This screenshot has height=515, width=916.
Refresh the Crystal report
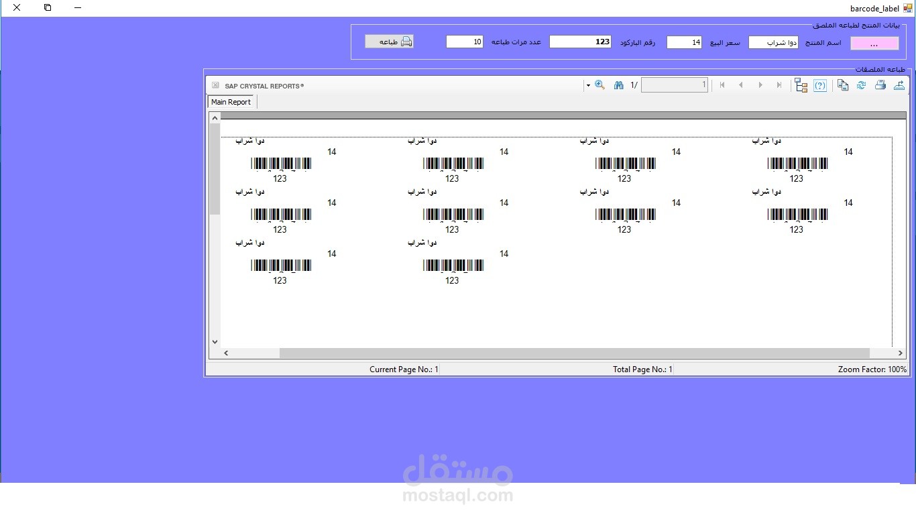click(x=862, y=85)
